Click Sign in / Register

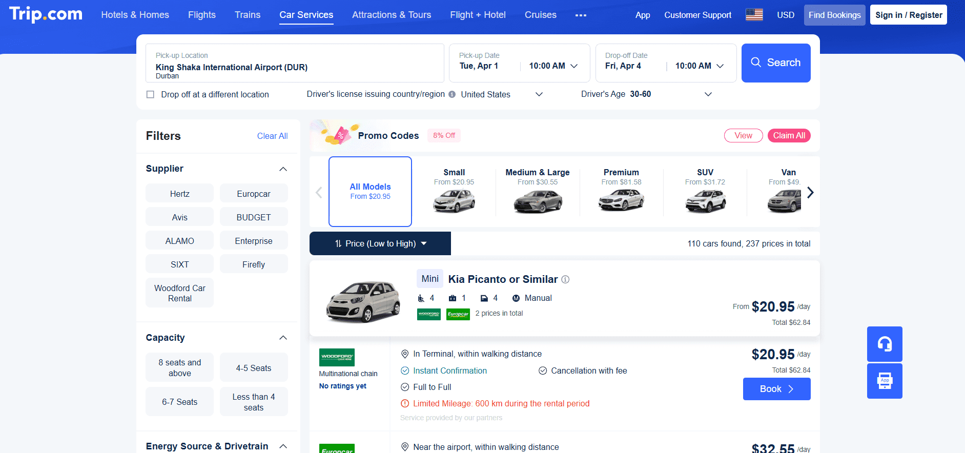(908, 15)
